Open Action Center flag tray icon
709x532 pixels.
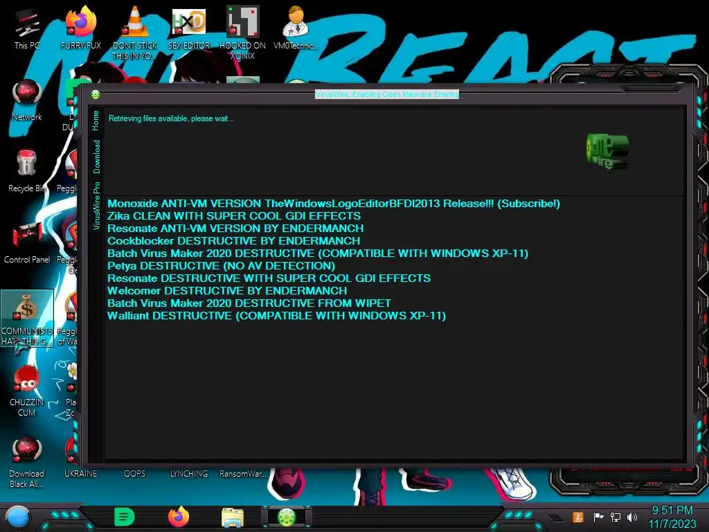[x=598, y=517]
